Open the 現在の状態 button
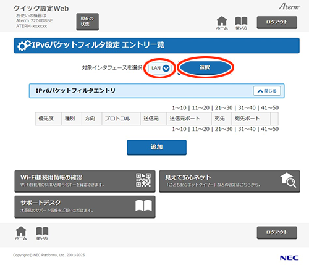 coord(87,22)
